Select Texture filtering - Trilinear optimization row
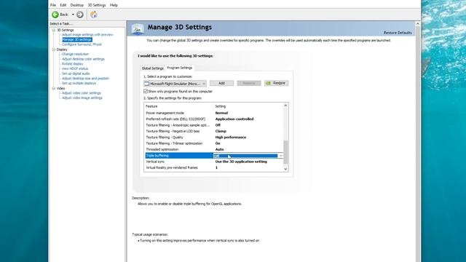Image resolution: width=466 pixels, height=262 pixels. pyautogui.click(x=214, y=143)
